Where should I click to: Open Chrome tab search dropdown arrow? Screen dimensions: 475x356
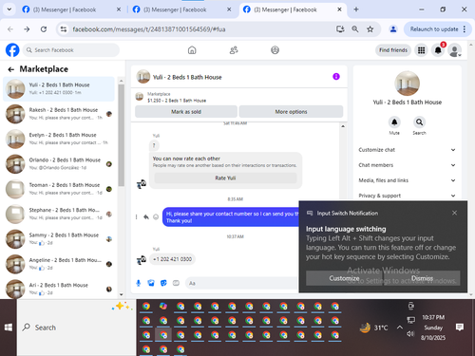tap(9, 9)
